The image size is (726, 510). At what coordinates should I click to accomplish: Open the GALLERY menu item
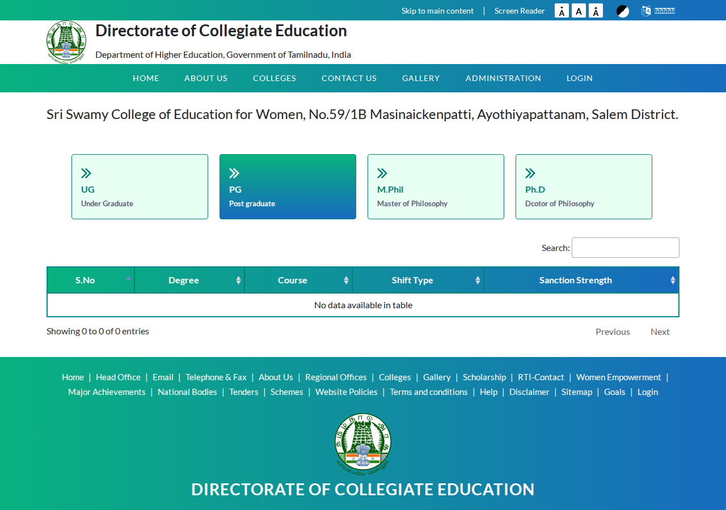421,78
